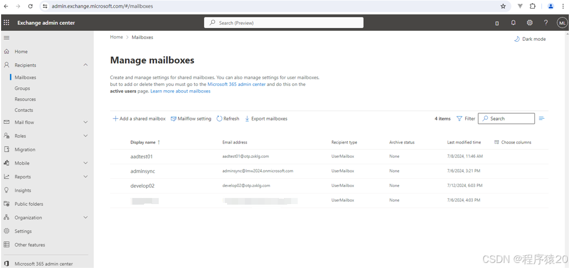Click the header Search (Preview) box
570x269 pixels.
283,23
